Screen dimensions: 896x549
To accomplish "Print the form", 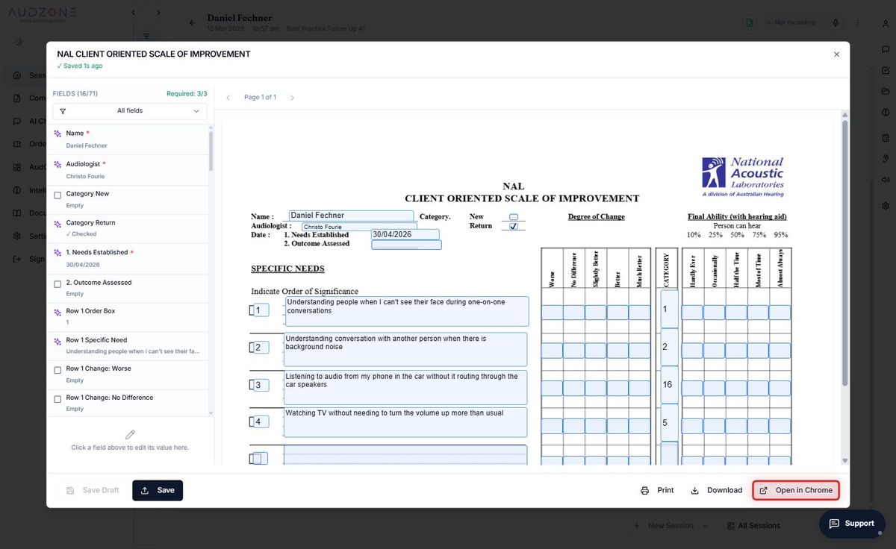I will click(x=657, y=490).
